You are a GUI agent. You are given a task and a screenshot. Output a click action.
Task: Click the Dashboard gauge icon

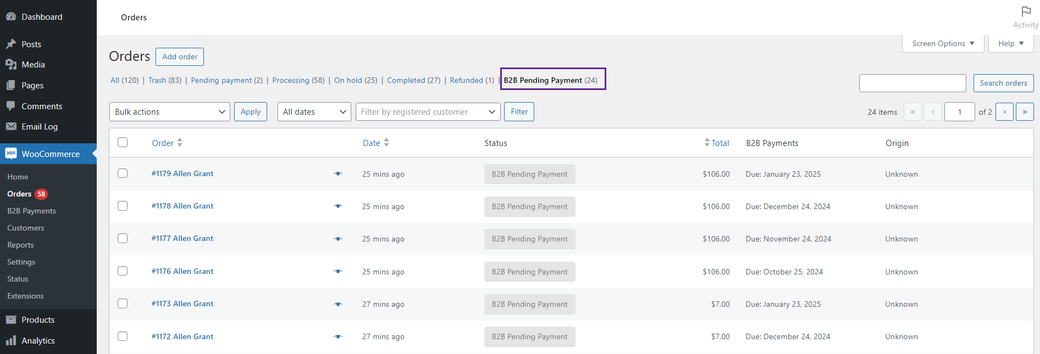click(11, 16)
